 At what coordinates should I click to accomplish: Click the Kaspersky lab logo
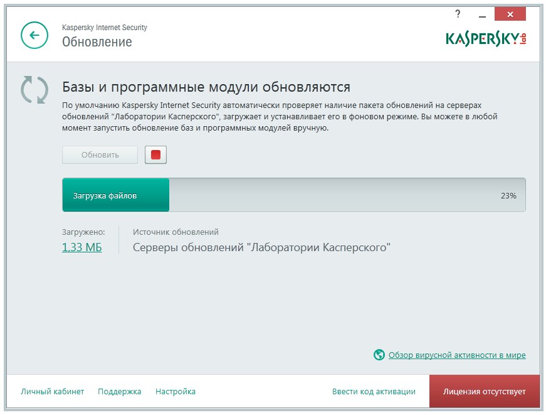coord(486,39)
